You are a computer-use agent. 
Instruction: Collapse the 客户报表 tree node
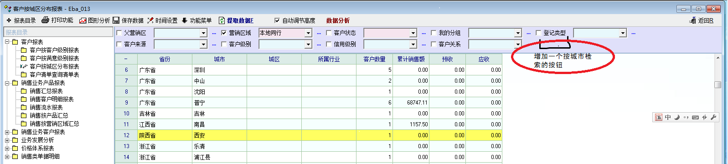click(7, 42)
